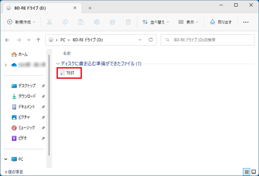Refresh the current folder
The width and height of the screenshot is (259, 176).
coord(151,40)
